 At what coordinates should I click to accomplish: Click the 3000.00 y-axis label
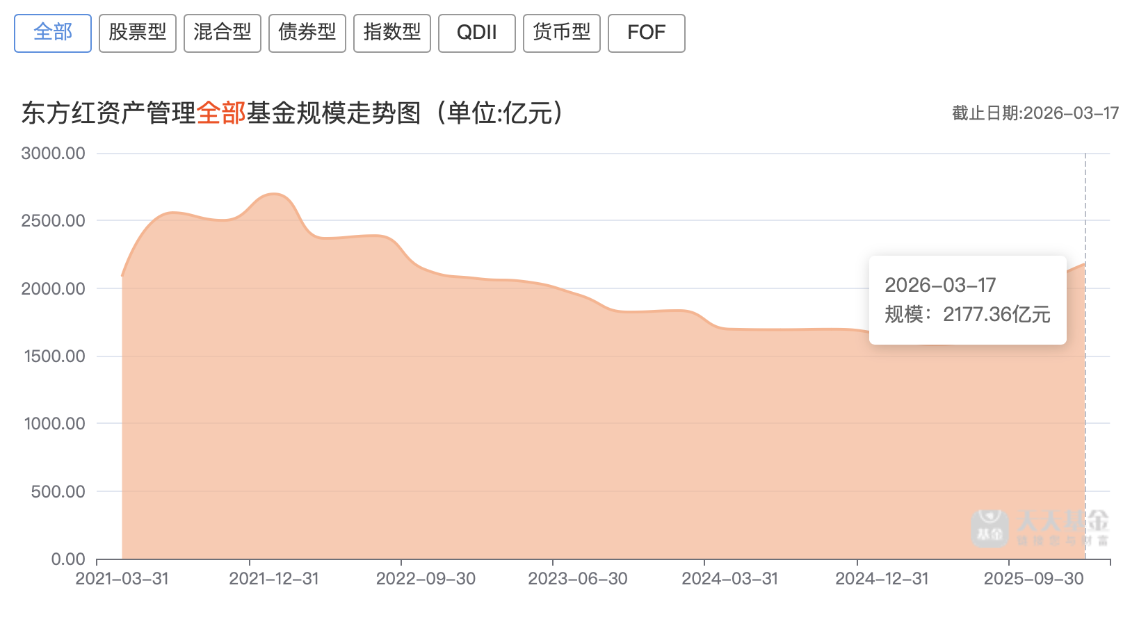[54, 154]
